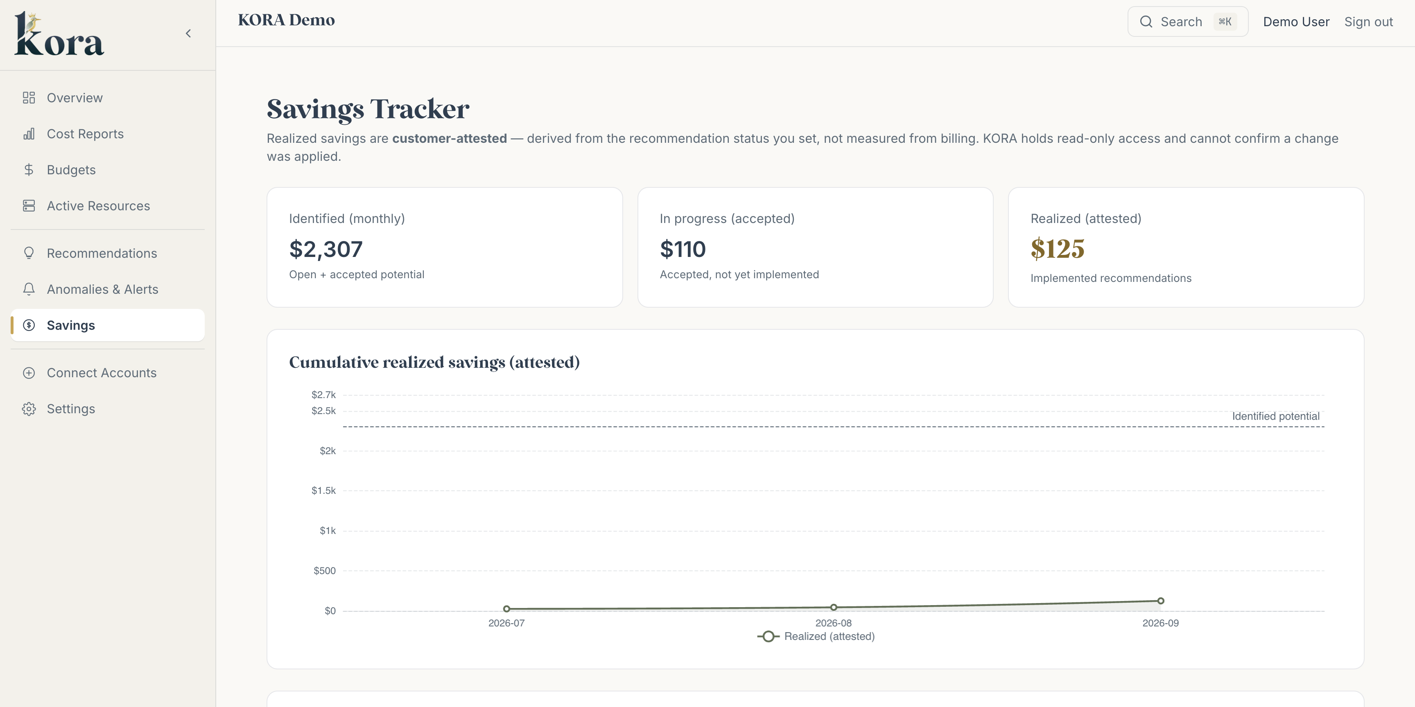
Task: Navigate to Active Resources
Action: 108,206
